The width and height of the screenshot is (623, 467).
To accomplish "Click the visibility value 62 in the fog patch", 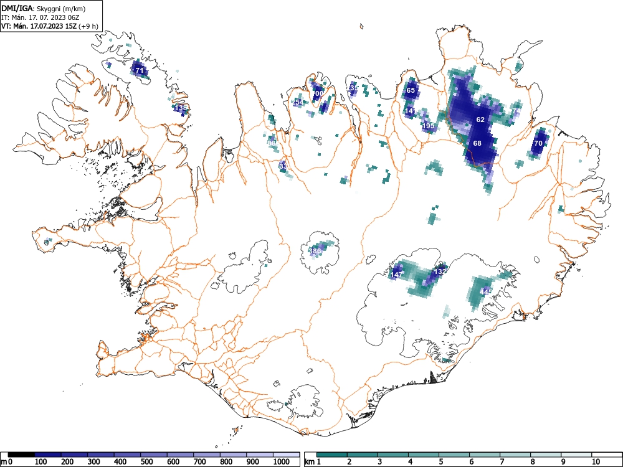I will [x=480, y=120].
